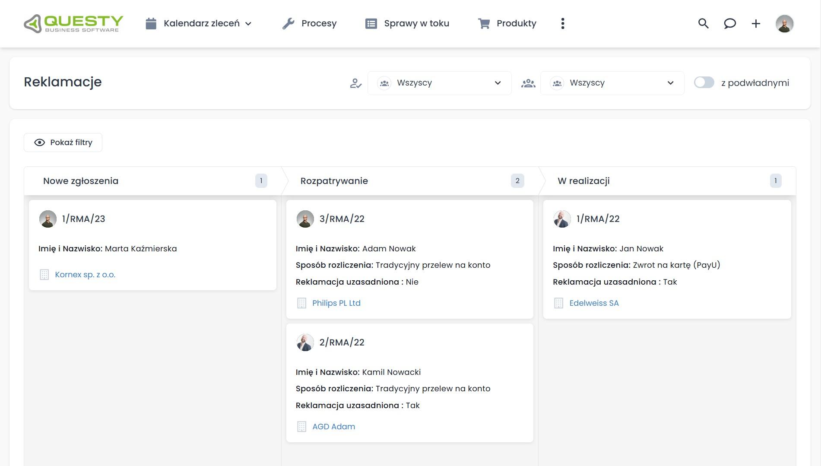Click the Reklamacje page heading
Viewport: 821px width, 466px height.
tap(63, 82)
